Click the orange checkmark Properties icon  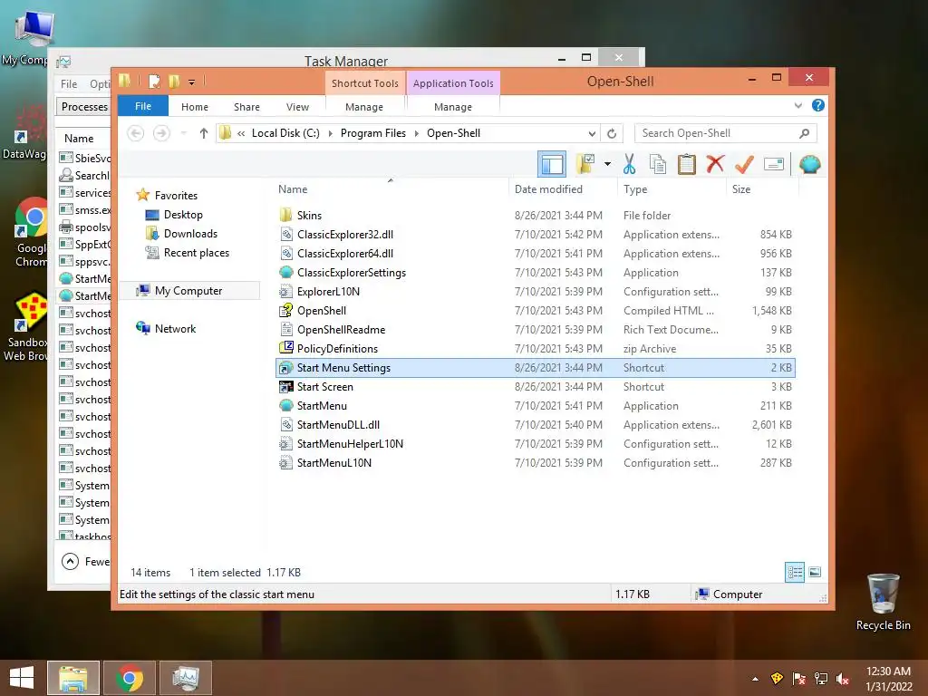coord(744,164)
